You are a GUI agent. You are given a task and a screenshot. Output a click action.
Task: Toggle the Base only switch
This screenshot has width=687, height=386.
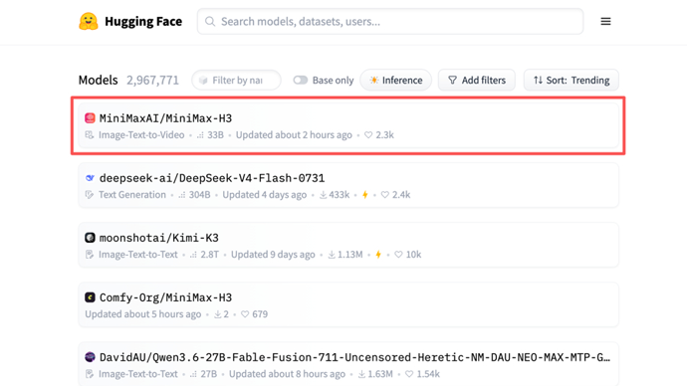[300, 81]
